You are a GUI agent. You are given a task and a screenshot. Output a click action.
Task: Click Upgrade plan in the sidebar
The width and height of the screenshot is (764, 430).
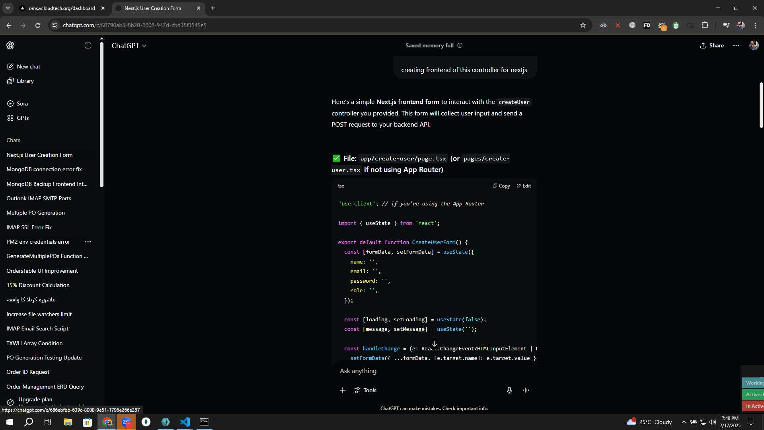coord(35,399)
